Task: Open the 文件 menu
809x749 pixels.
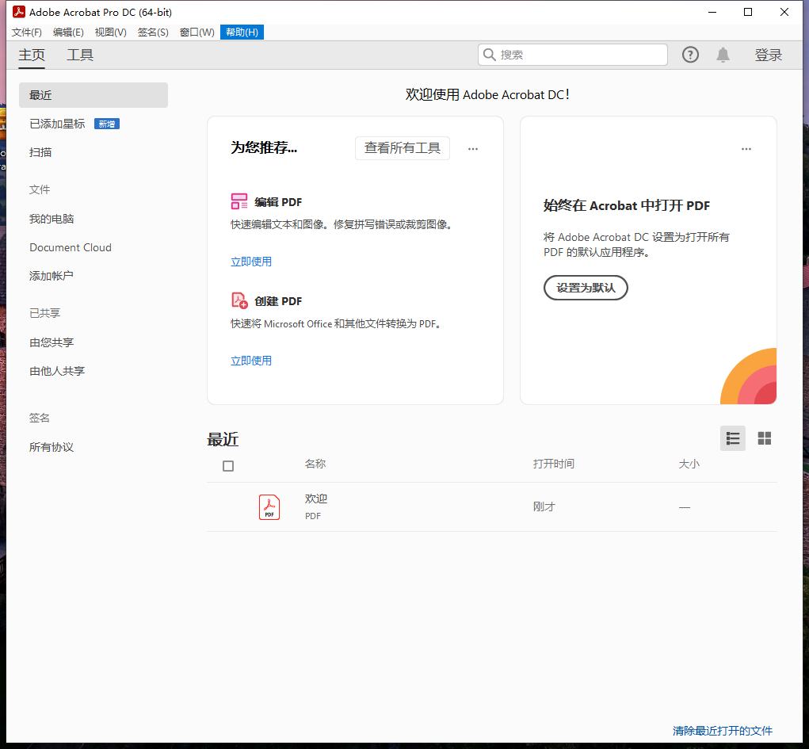Action: [26, 32]
